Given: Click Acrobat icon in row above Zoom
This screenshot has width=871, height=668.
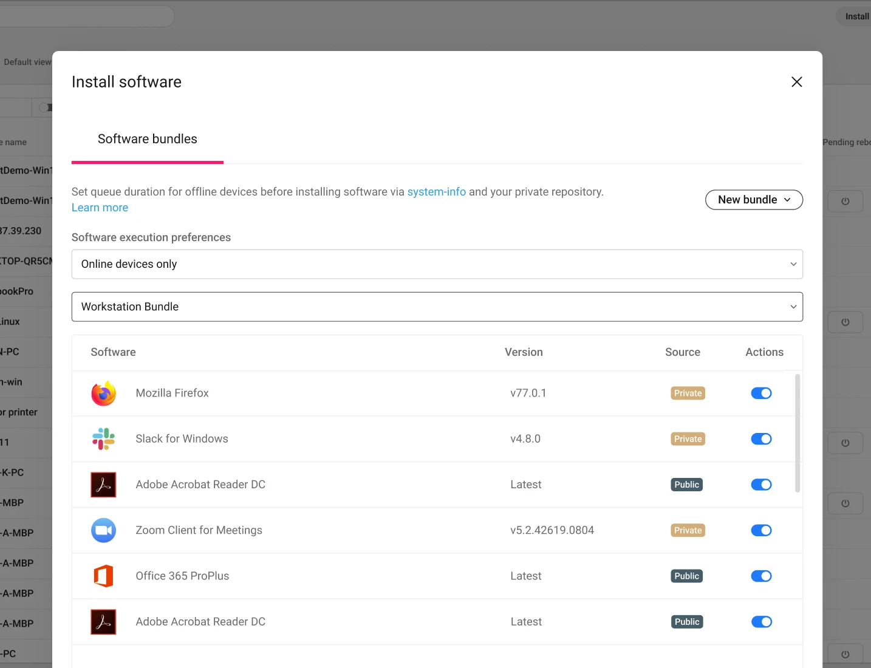Looking at the screenshot, I should coord(104,485).
